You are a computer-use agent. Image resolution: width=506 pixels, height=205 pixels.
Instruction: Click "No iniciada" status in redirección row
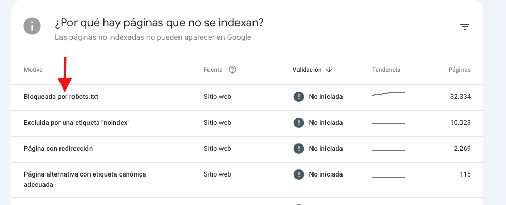[326, 149]
